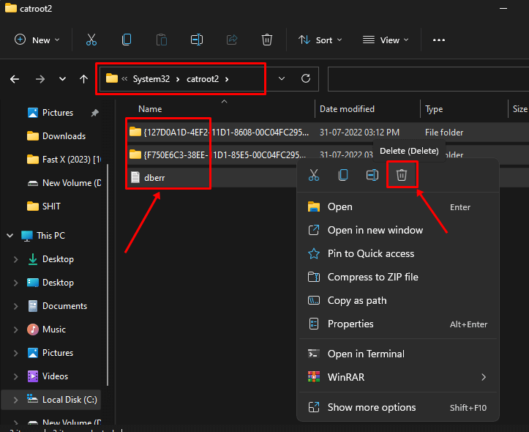Select Properties from the context menu
Image resolution: width=529 pixels, height=432 pixels.
click(350, 324)
